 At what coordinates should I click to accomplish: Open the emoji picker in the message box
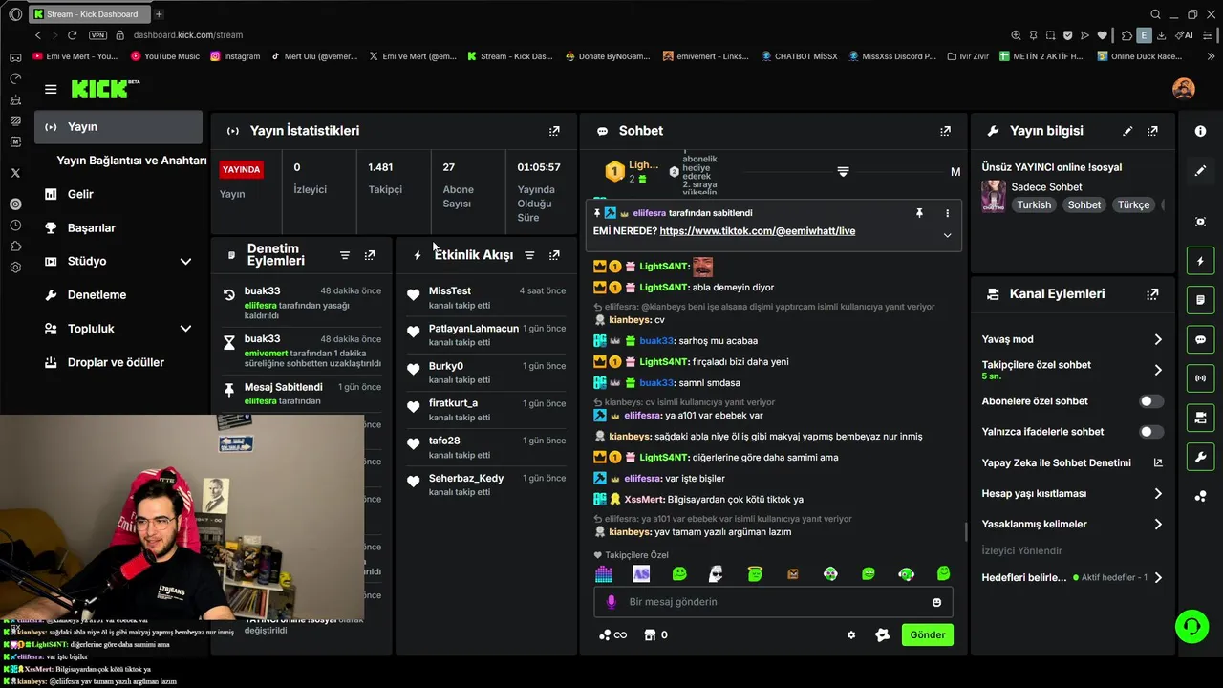[x=936, y=602]
